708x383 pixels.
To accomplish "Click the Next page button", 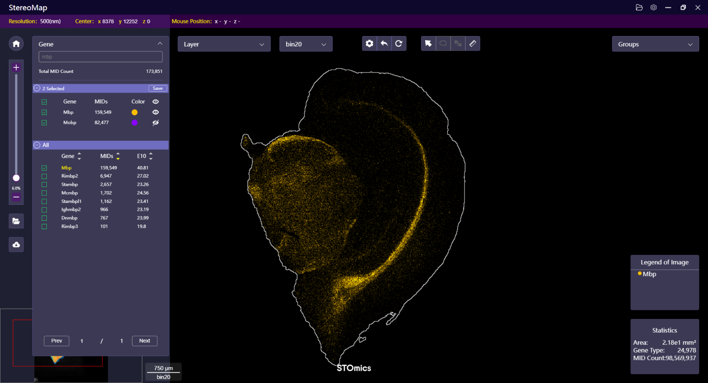I will point(144,341).
